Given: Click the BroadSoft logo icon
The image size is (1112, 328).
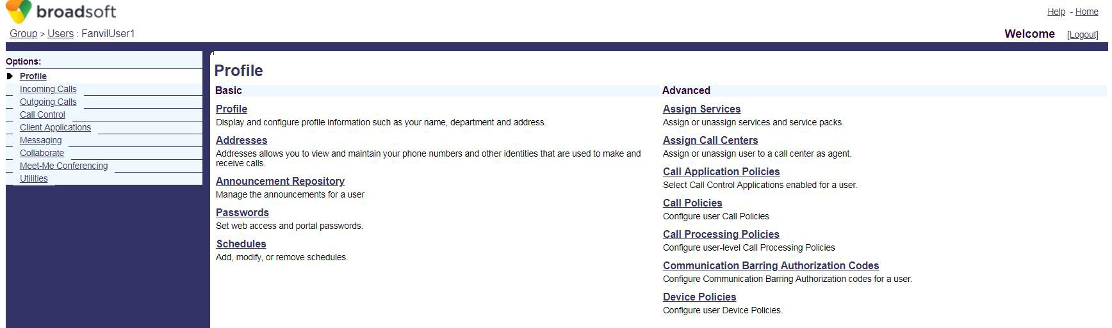Looking at the screenshot, I should click(x=19, y=11).
